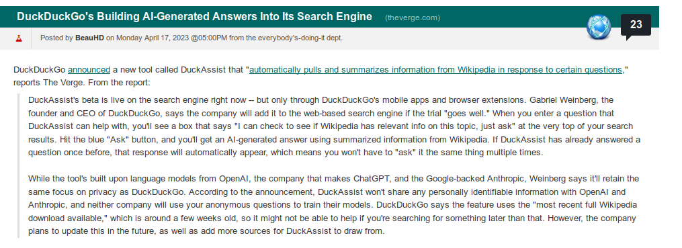Click quote paragraph starting "While the tool's built upon"
The image size is (682, 248).
[x=334, y=205]
